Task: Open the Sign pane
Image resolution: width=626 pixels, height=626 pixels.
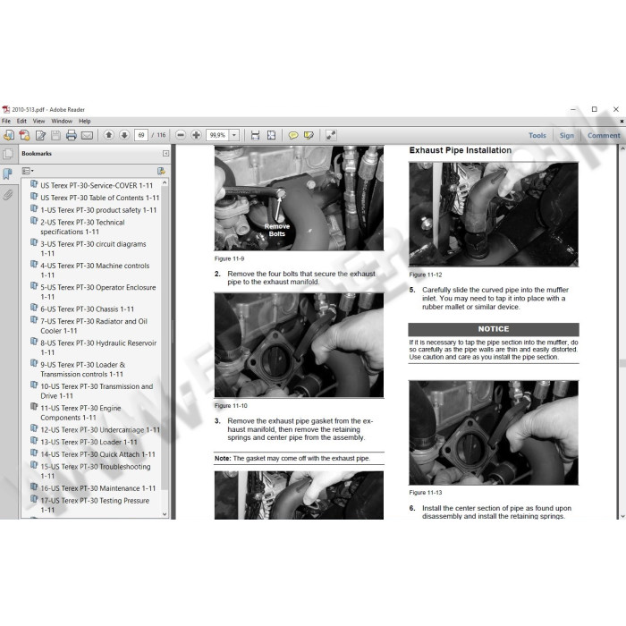Action: [x=566, y=135]
